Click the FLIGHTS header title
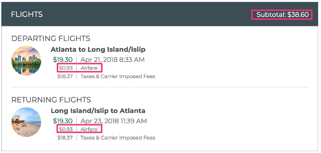The width and height of the screenshot is (321, 153). coord(27,14)
